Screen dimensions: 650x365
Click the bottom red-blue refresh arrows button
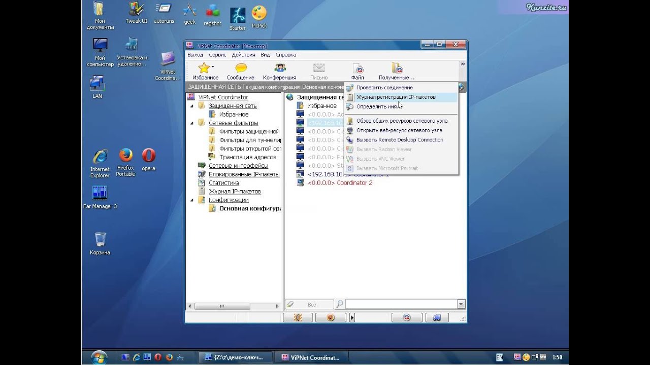pos(407,318)
